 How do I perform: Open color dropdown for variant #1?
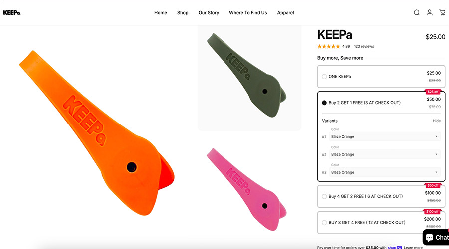pos(383,136)
